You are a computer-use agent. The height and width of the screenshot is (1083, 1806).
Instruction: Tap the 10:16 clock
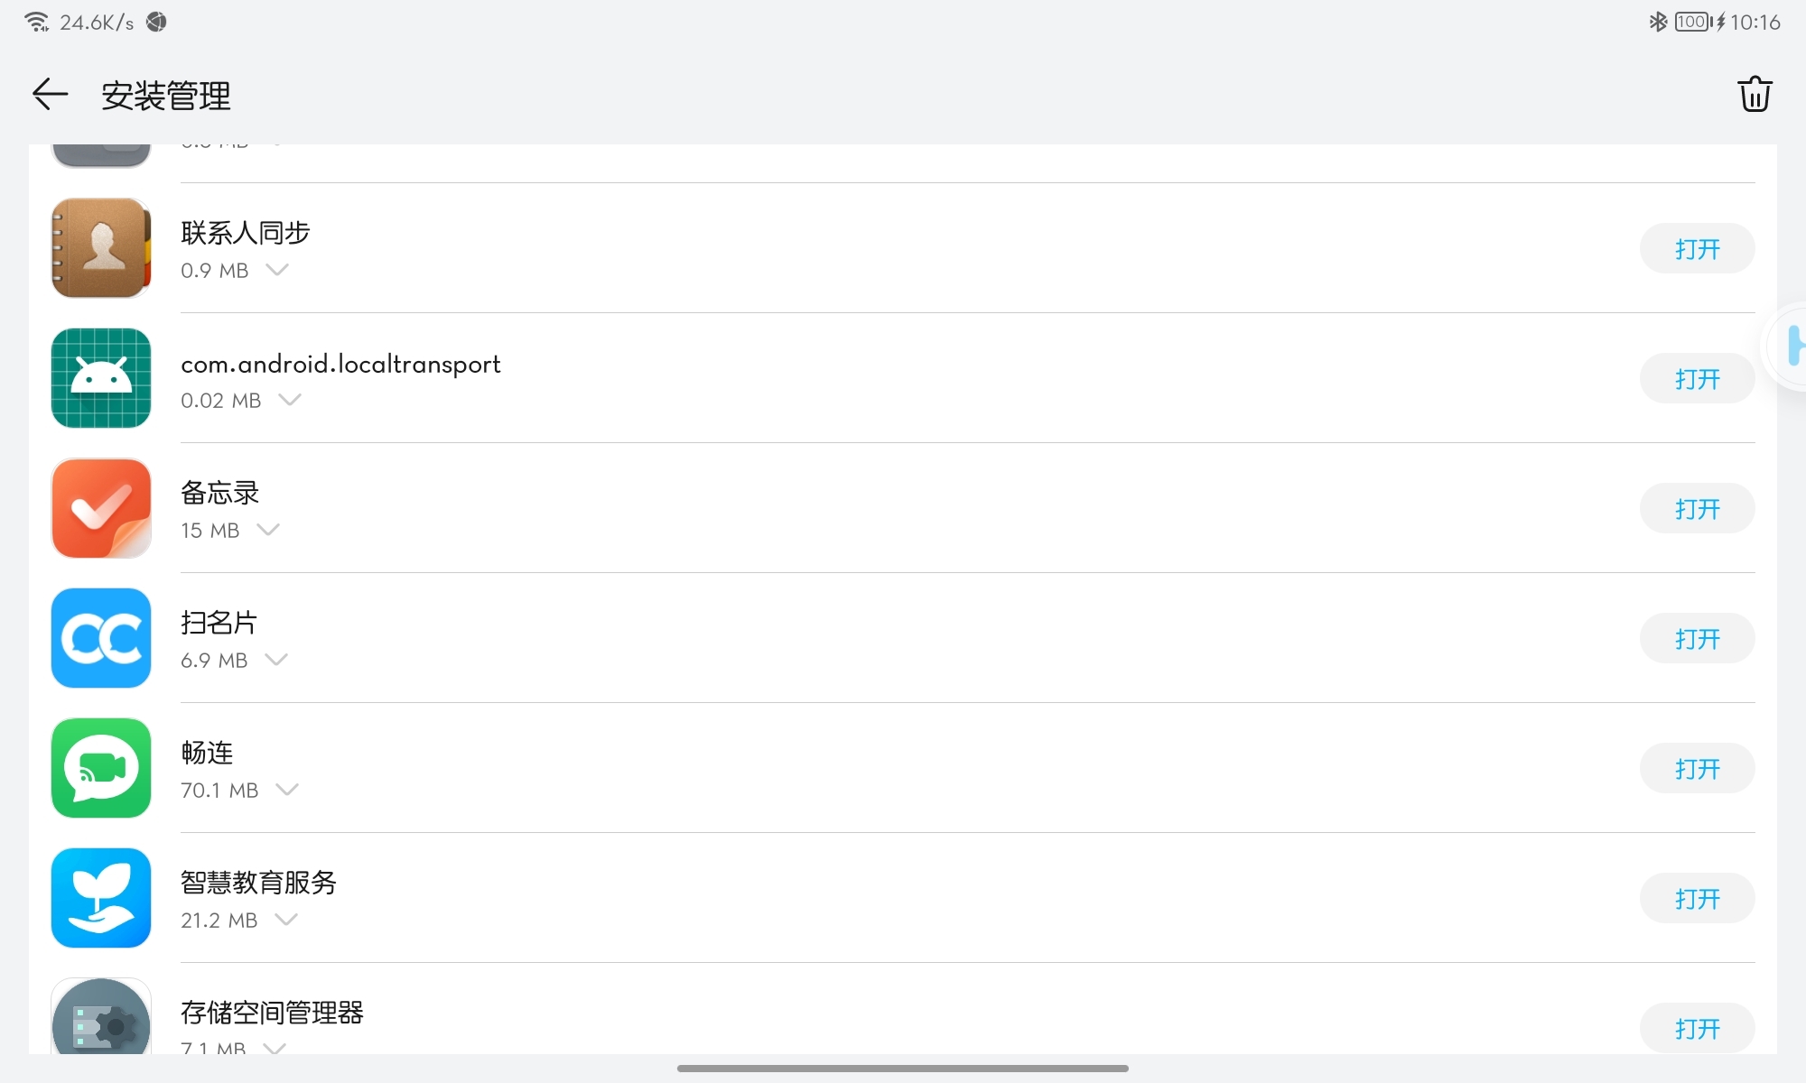(x=1755, y=22)
